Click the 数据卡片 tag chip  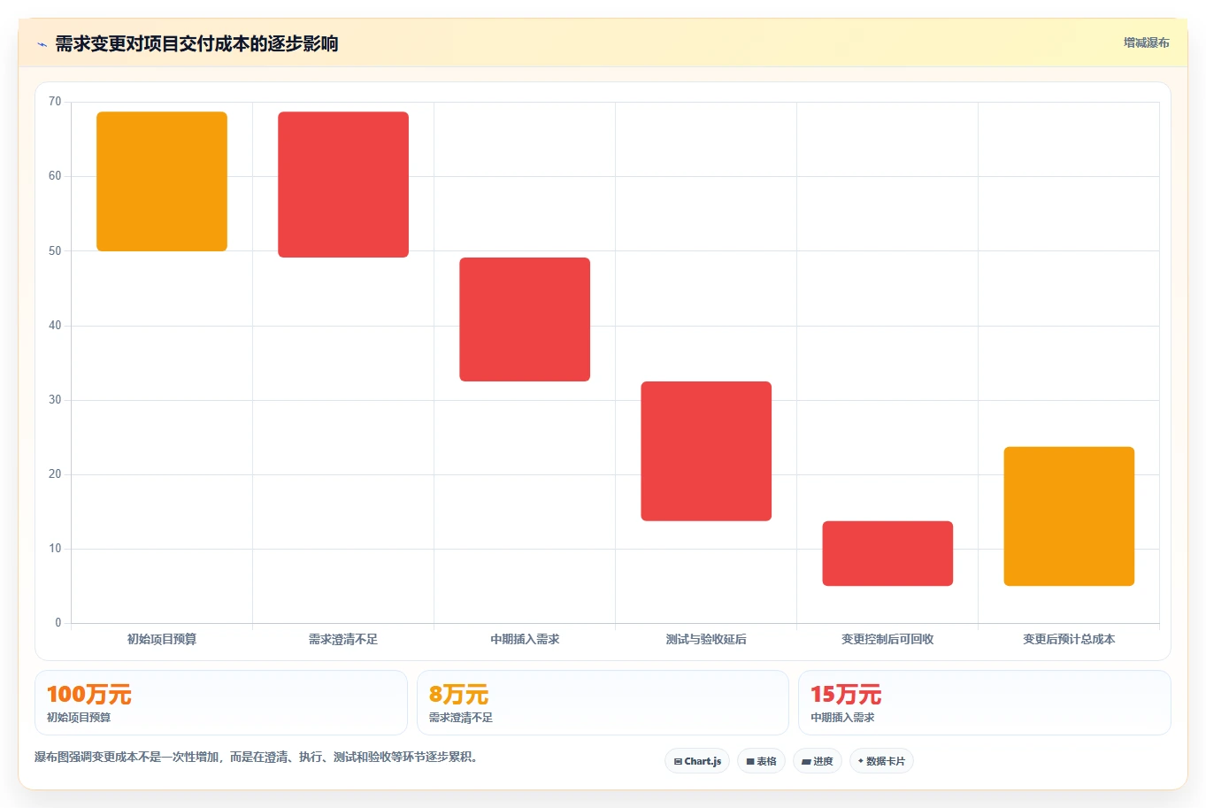(x=881, y=761)
